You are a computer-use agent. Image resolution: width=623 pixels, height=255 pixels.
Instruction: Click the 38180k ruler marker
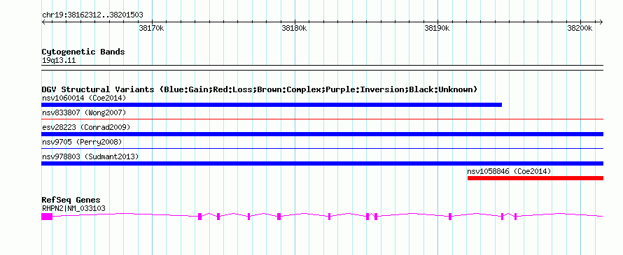pyautogui.click(x=294, y=28)
